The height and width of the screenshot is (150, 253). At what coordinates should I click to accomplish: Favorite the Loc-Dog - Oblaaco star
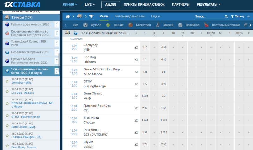[x=7, y=91]
